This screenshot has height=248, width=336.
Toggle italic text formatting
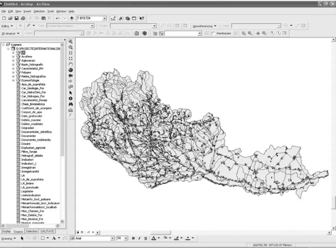pyautogui.click(x=140, y=238)
